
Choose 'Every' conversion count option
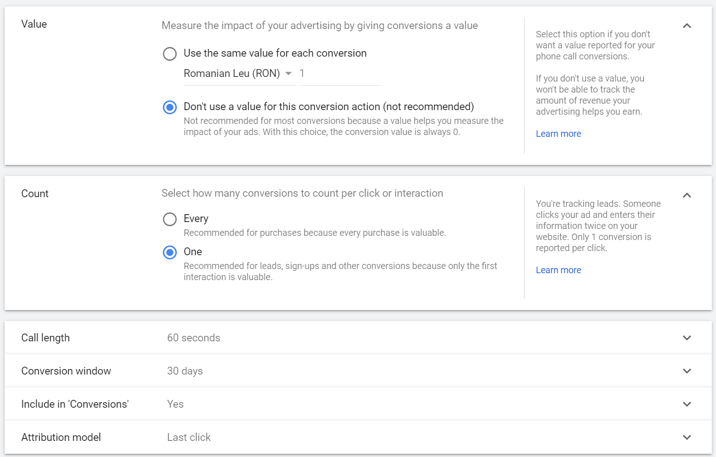(170, 219)
